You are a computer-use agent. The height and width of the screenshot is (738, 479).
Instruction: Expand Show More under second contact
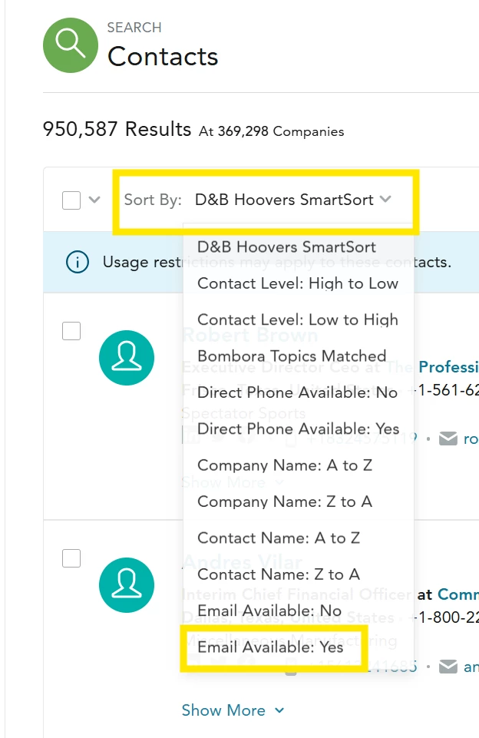click(233, 710)
